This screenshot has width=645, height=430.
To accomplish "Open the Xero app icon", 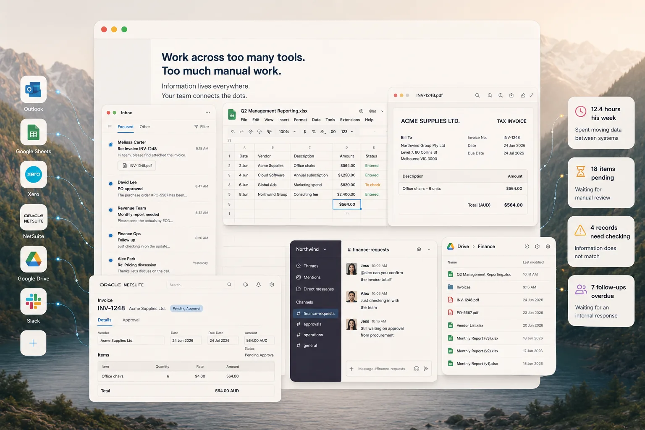I will click(x=34, y=174).
